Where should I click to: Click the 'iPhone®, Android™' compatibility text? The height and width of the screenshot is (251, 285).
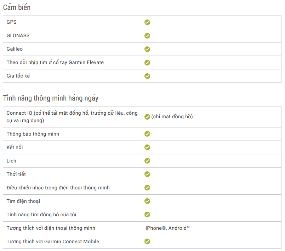[167, 228]
